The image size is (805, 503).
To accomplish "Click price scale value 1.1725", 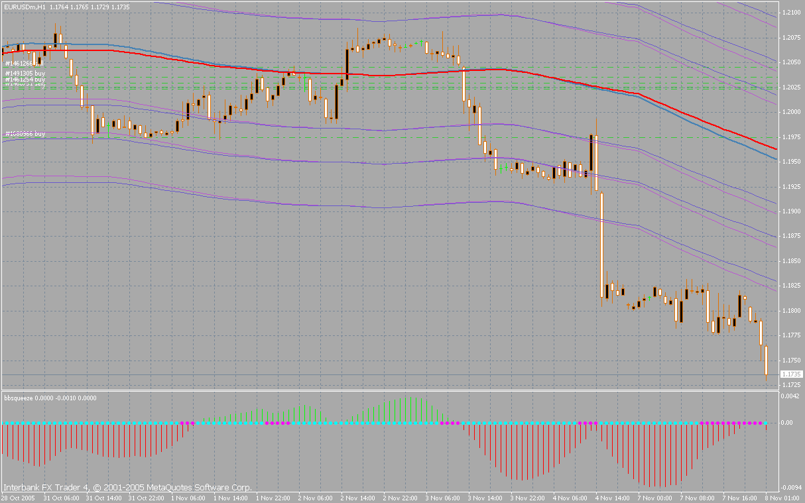I will tap(792, 385).
